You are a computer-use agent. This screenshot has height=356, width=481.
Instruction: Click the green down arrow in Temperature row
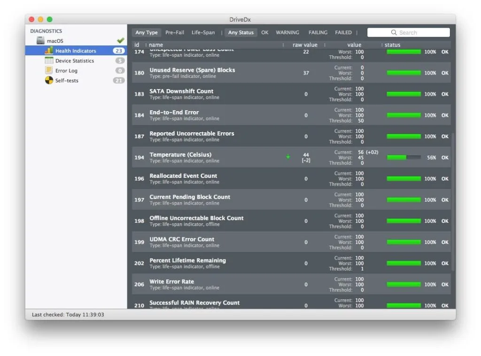(288, 157)
